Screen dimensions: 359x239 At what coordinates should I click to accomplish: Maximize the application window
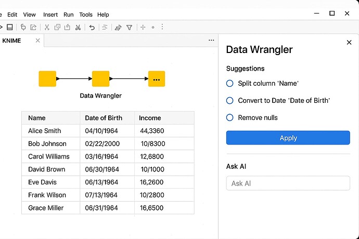tap(332, 14)
